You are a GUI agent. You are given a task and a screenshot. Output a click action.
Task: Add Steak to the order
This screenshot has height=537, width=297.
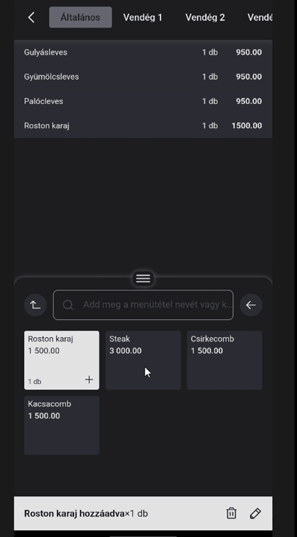click(x=143, y=360)
